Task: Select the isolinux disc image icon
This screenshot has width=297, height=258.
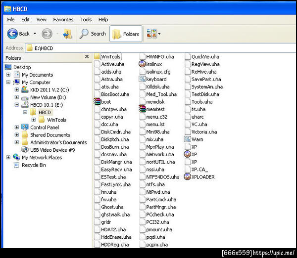Action: point(142,64)
